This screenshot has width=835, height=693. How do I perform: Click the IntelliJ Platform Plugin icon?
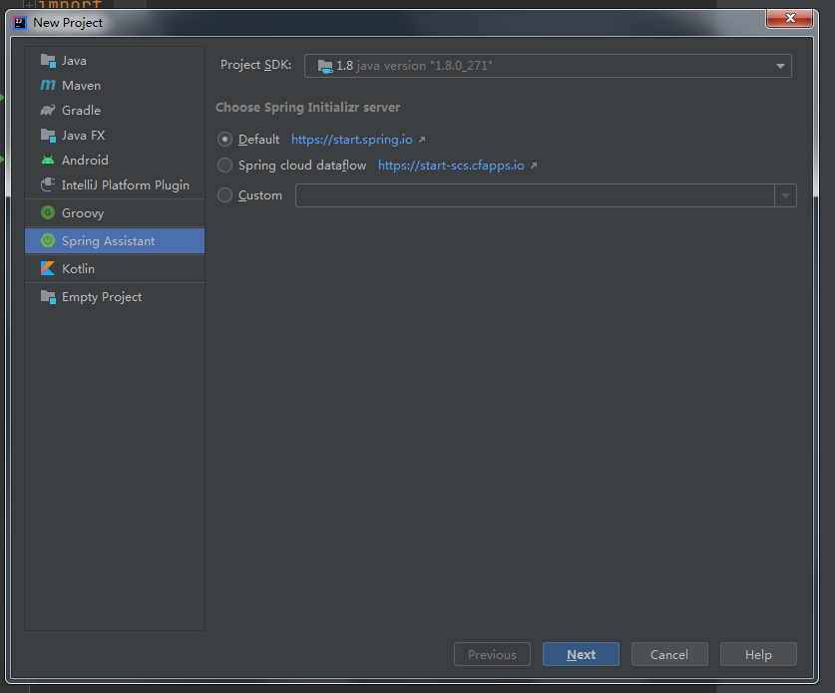(47, 184)
